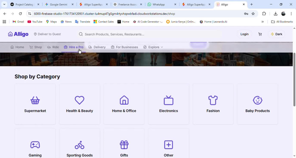Open Baby Products face category

point(258,104)
